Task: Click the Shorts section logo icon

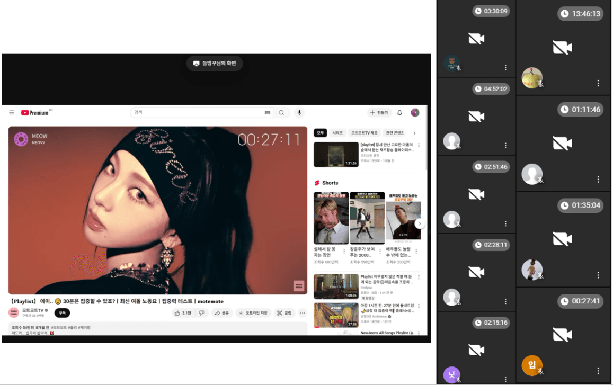Action: pos(317,183)
